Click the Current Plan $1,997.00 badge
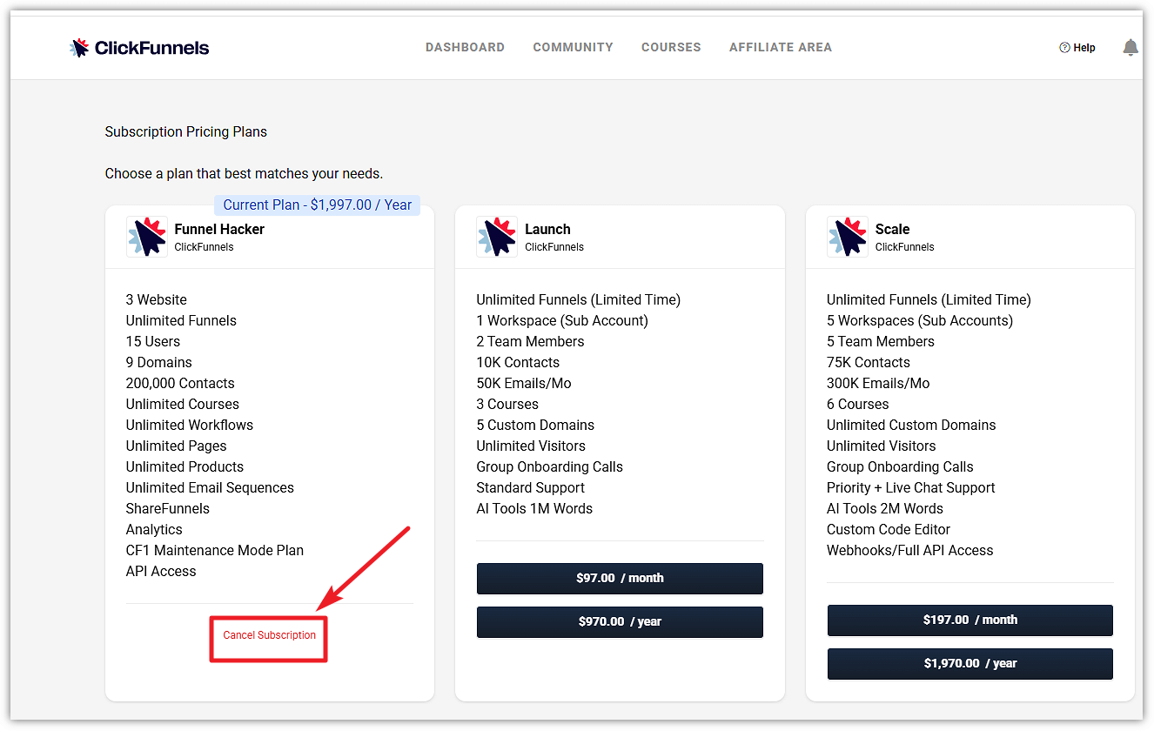This screenshot has width=1154, height=731. tap(316, 205)
